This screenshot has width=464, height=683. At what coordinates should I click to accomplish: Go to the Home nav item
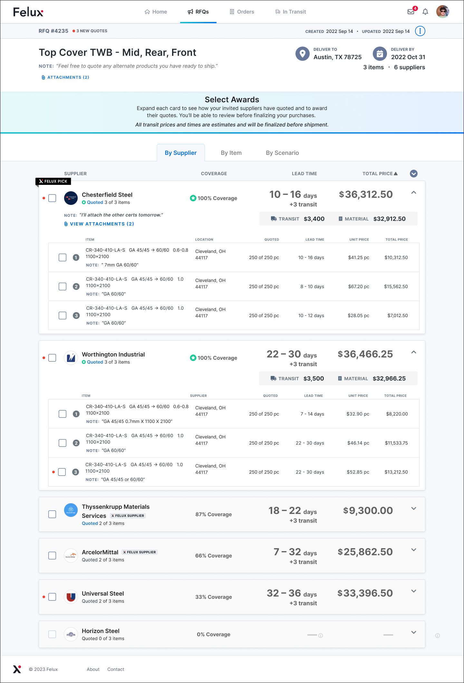click(x=156, y=12)
